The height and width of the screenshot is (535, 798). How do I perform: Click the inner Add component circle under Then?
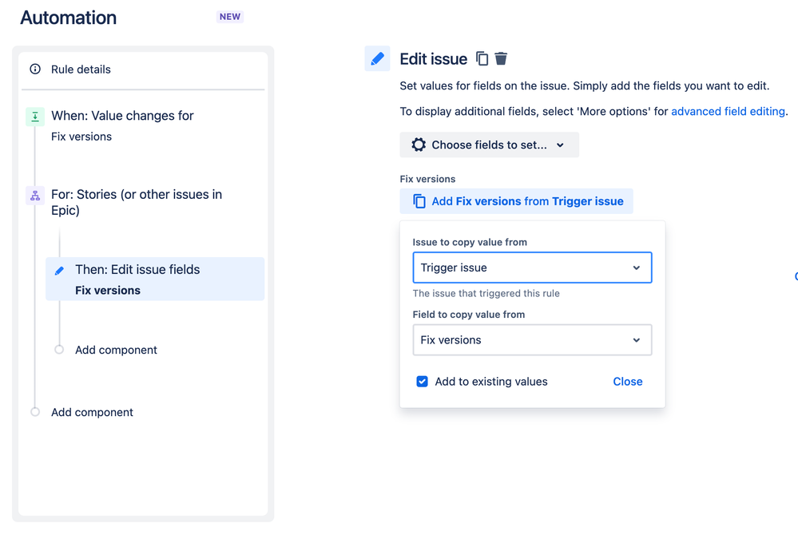pyautogui.click(x=60, y=350)
